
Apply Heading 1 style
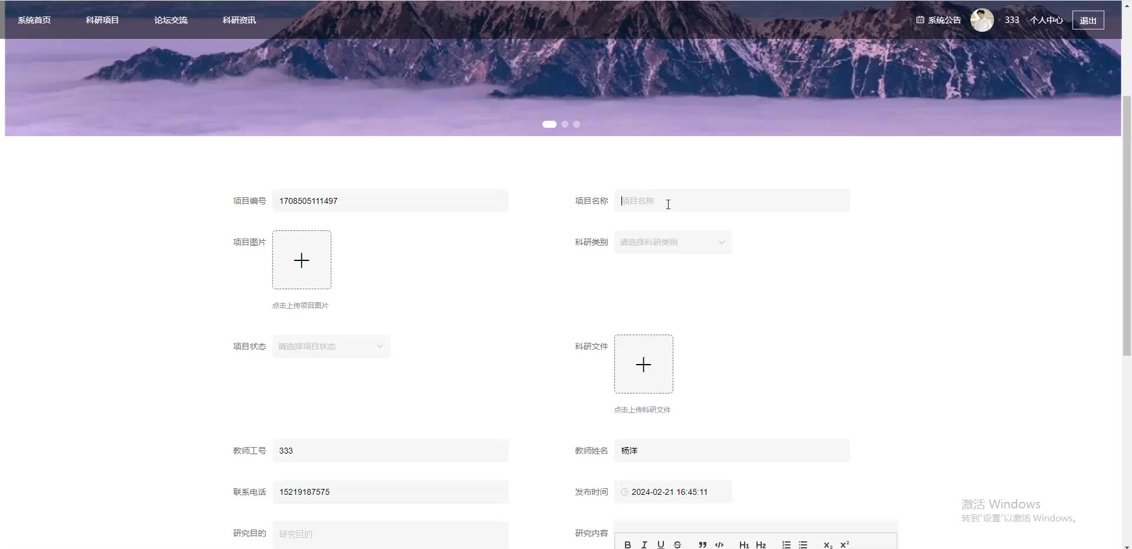point(744,545)
